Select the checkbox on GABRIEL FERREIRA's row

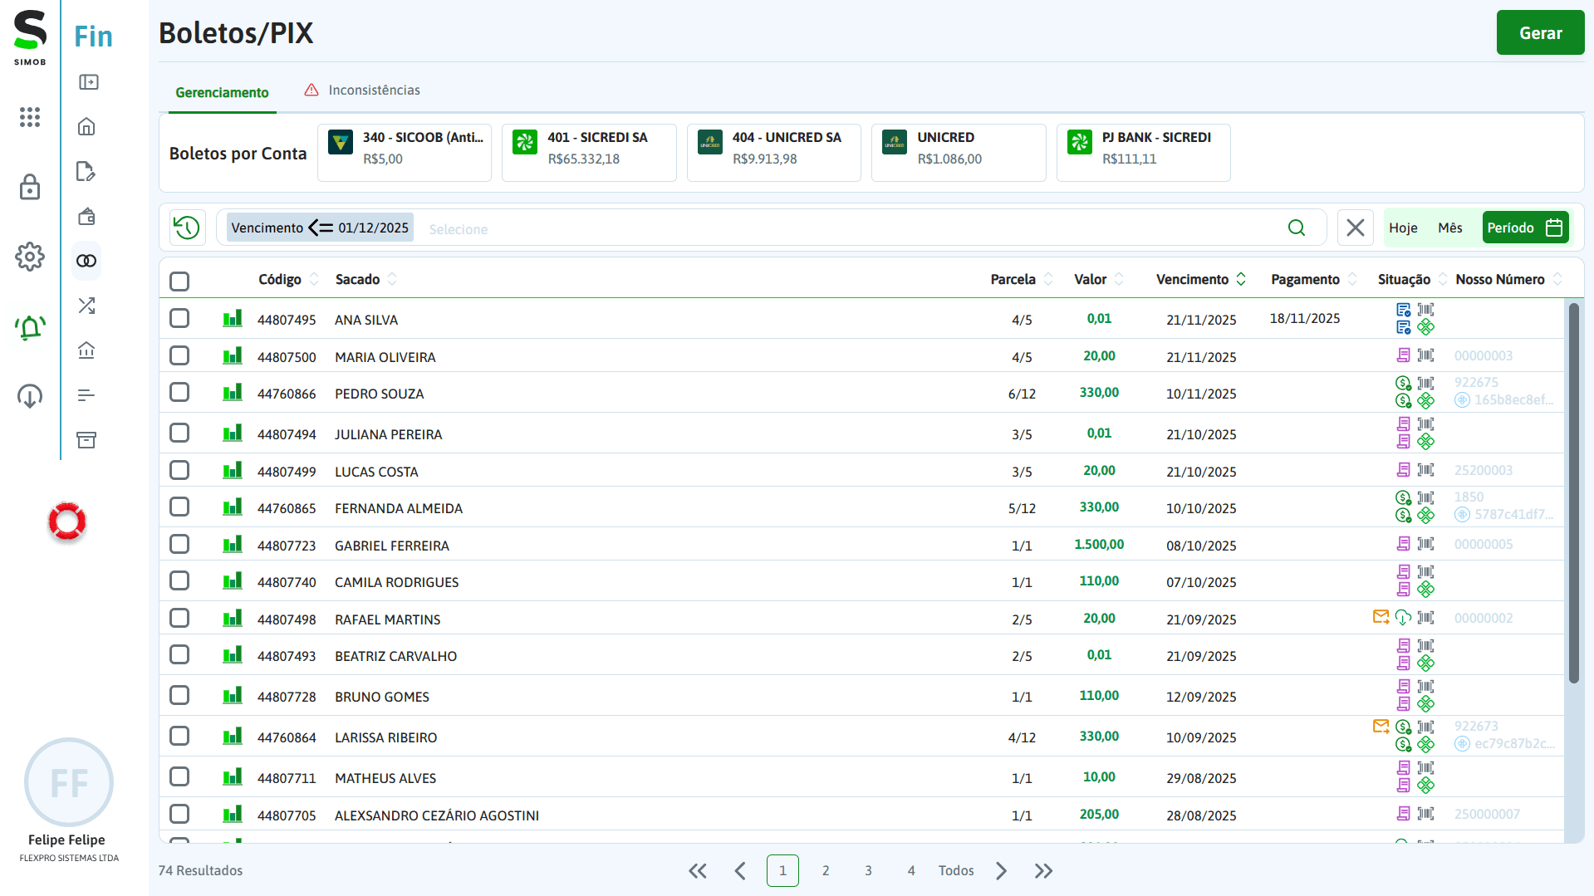point(179,544)
